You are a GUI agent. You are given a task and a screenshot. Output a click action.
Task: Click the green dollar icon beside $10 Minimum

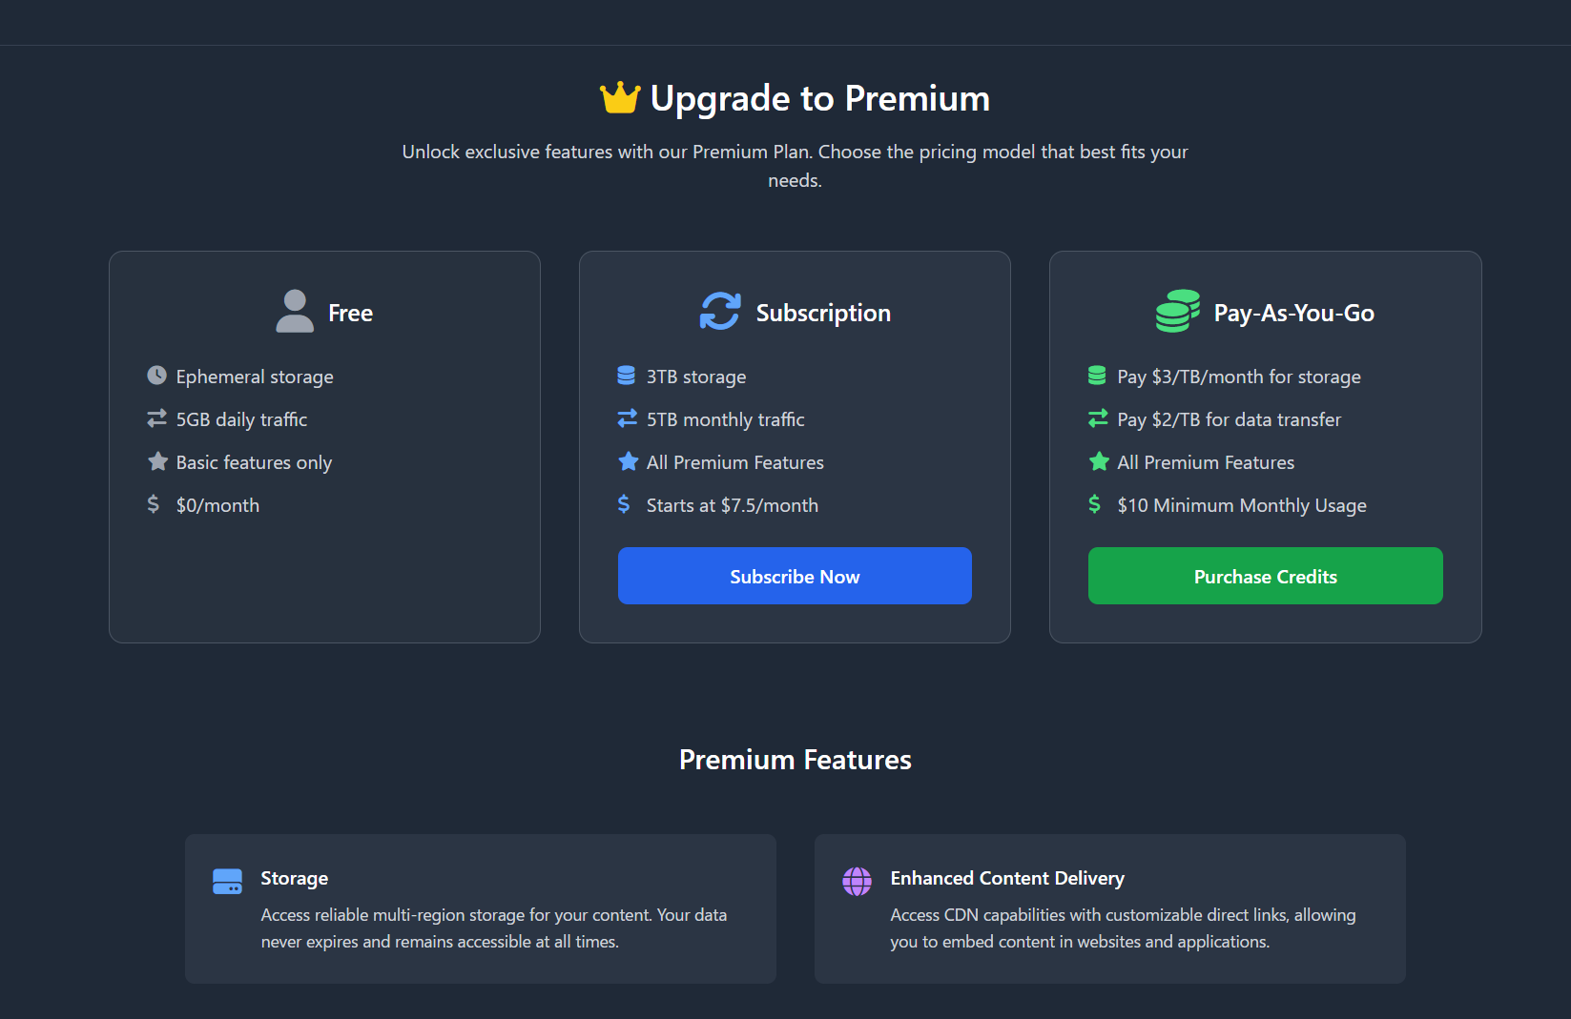(1095, 504)
